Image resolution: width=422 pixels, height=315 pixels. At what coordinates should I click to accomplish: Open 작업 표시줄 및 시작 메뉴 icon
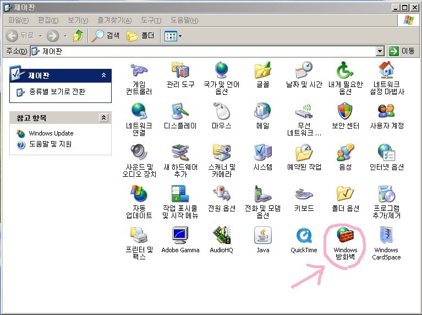point(180,193)
